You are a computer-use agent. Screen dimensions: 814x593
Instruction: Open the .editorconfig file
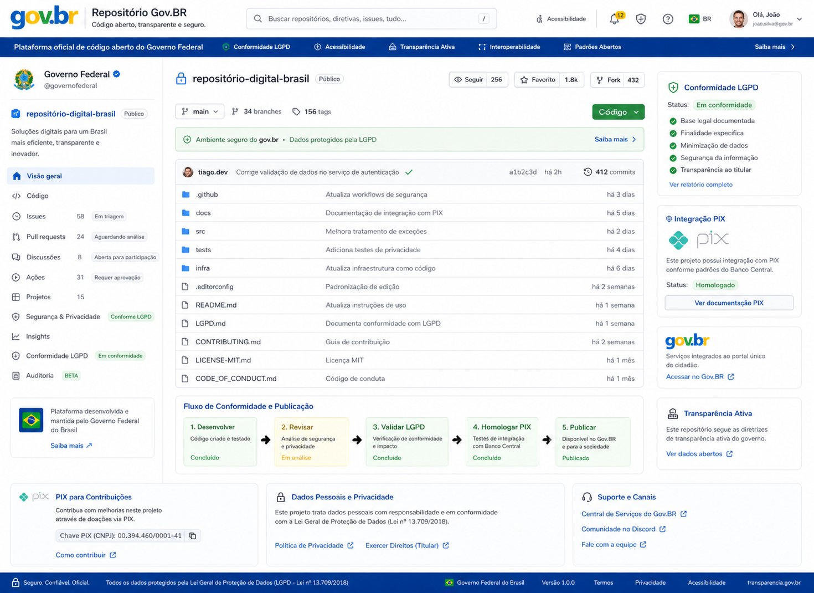[x=214, y=287]
